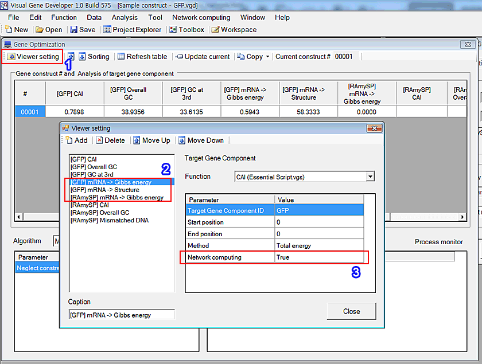Click Add in Viewer setting dialog
Screen dimensions: 482x364
77,140
